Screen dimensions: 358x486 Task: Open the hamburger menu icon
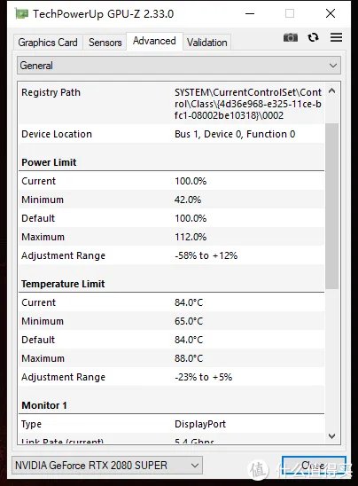click(336, 37)
